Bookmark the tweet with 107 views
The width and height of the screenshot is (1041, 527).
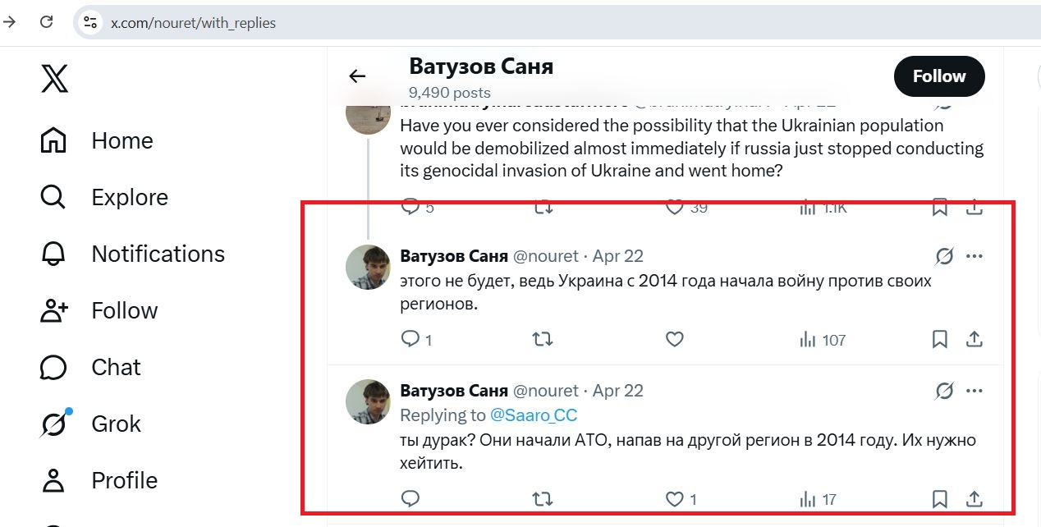(x=940, y=339)
